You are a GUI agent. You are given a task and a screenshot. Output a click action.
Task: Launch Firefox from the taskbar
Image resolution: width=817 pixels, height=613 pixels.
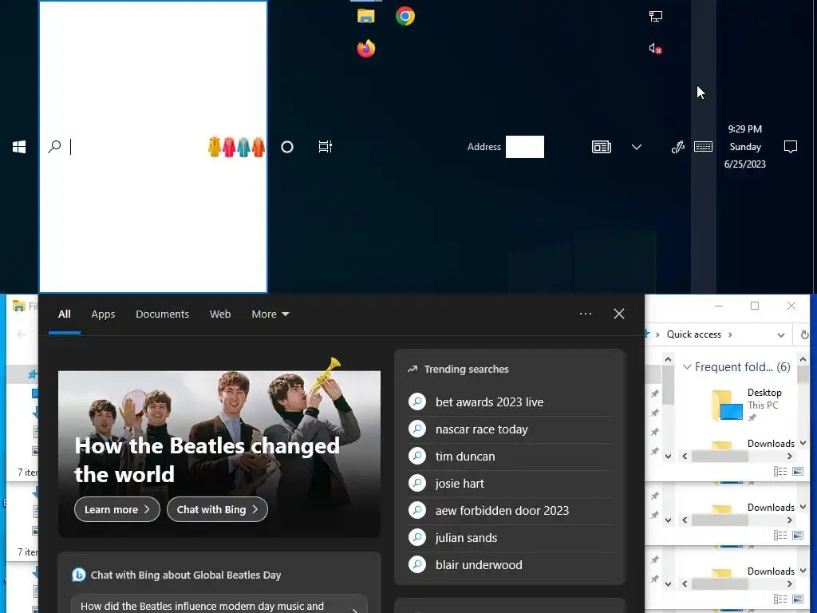coord(365,49)
